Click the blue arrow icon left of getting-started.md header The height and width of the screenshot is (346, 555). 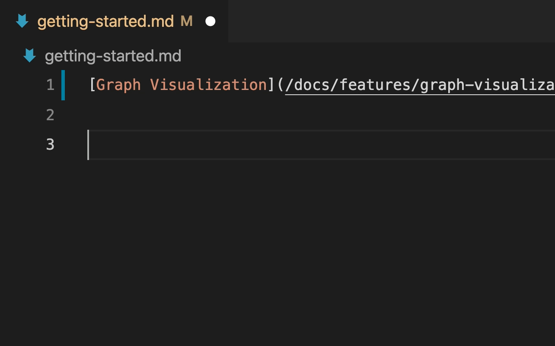click(29, 55)
